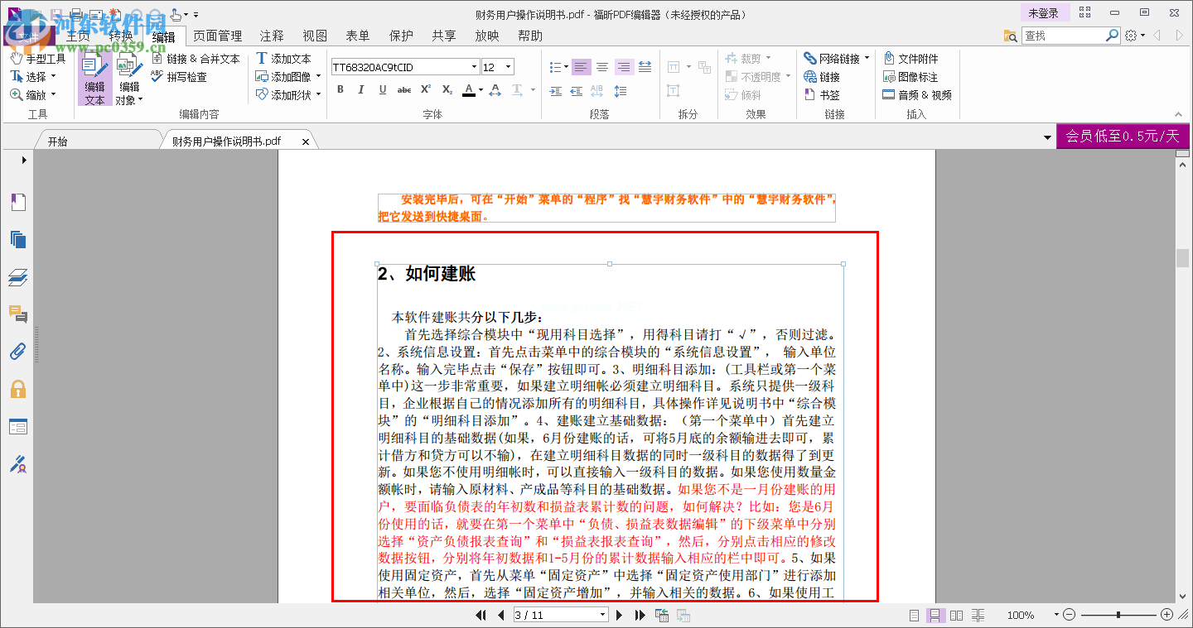Screen dimensions: 1193x628
Task: Click Add Text (添加文本) tool
Action: click(x=283, y=59)
